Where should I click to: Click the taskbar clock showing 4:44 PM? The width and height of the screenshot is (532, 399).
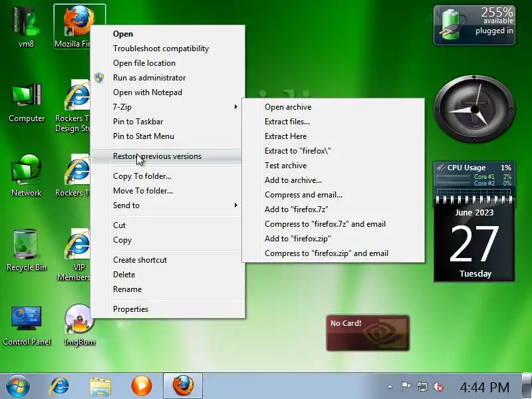485,387
